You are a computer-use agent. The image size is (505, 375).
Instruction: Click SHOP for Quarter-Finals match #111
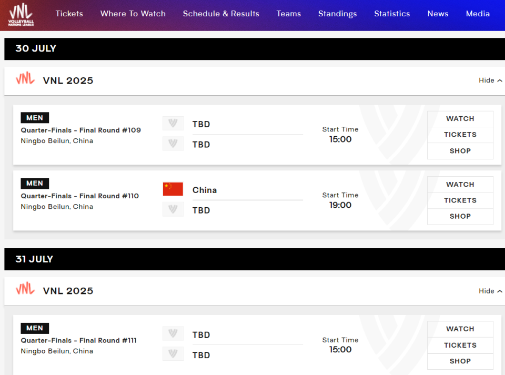460,361
